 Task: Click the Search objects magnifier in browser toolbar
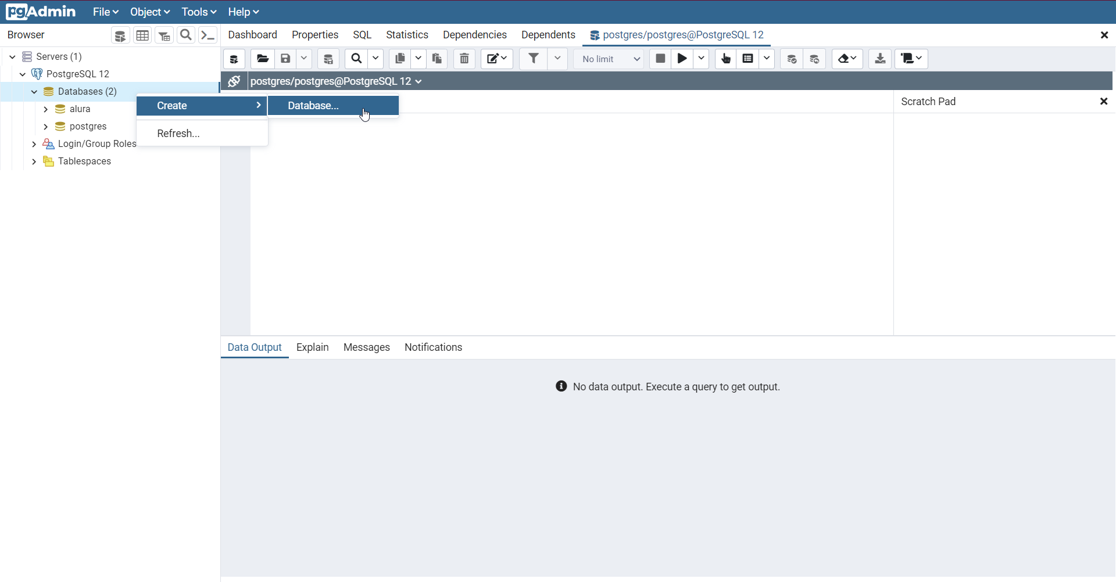[186, 35]
